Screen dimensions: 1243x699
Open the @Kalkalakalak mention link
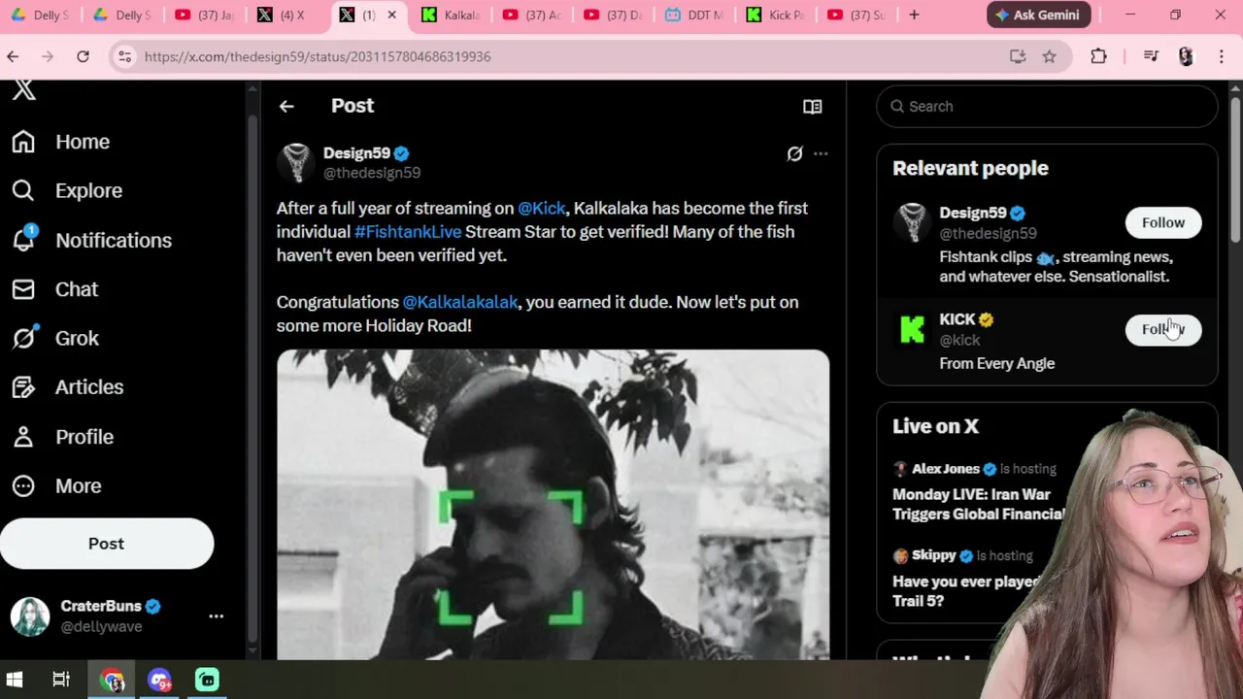(460, 302)
